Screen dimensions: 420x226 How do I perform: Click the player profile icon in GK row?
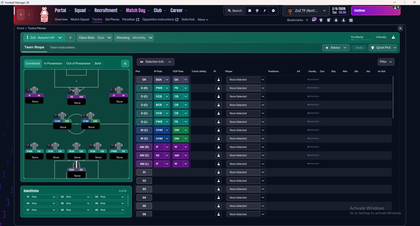[x=219, y=79]
